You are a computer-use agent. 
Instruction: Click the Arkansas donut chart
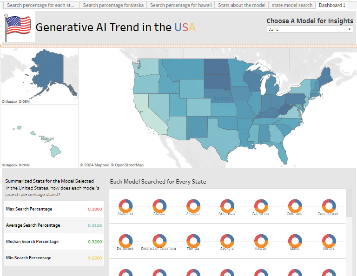(x=227, y=205)
